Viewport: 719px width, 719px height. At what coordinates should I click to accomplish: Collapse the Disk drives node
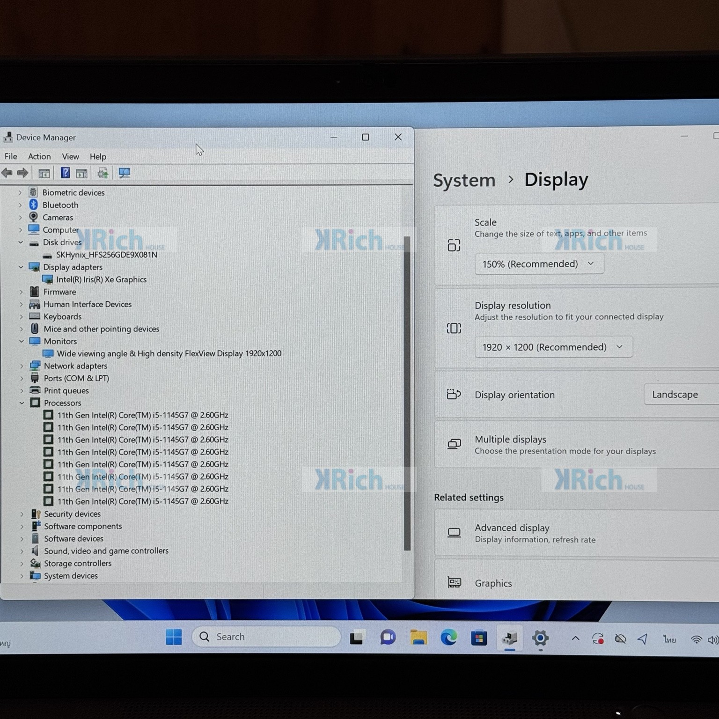tap(21, 242)
